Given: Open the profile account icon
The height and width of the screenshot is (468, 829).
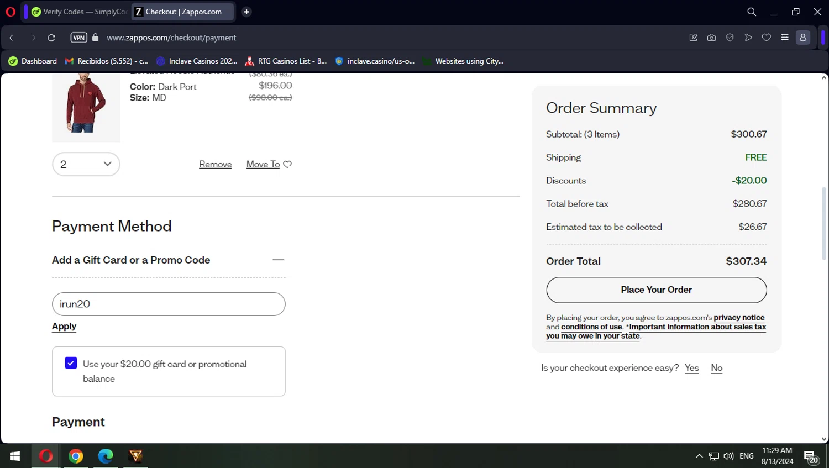Looking at the screenshot, I should (803, 38).
